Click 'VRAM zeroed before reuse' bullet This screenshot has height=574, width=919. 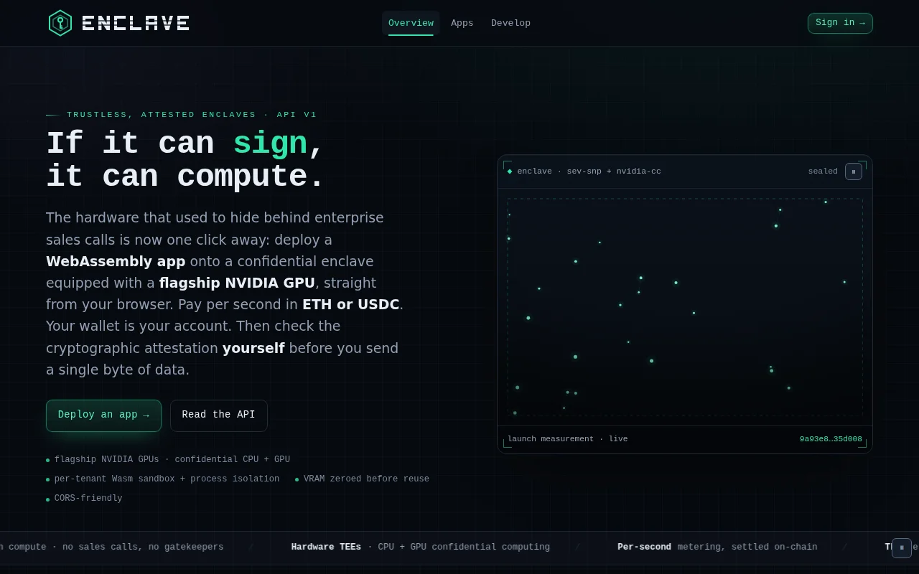[366, 479]
